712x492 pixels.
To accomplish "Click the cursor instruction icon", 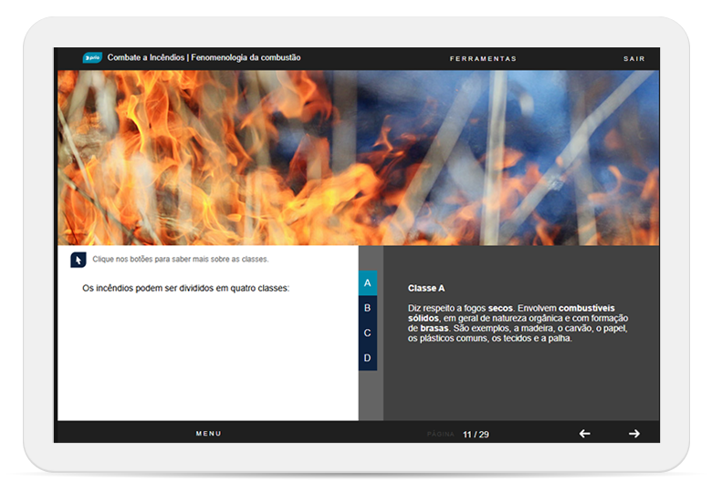I will 79,260.
